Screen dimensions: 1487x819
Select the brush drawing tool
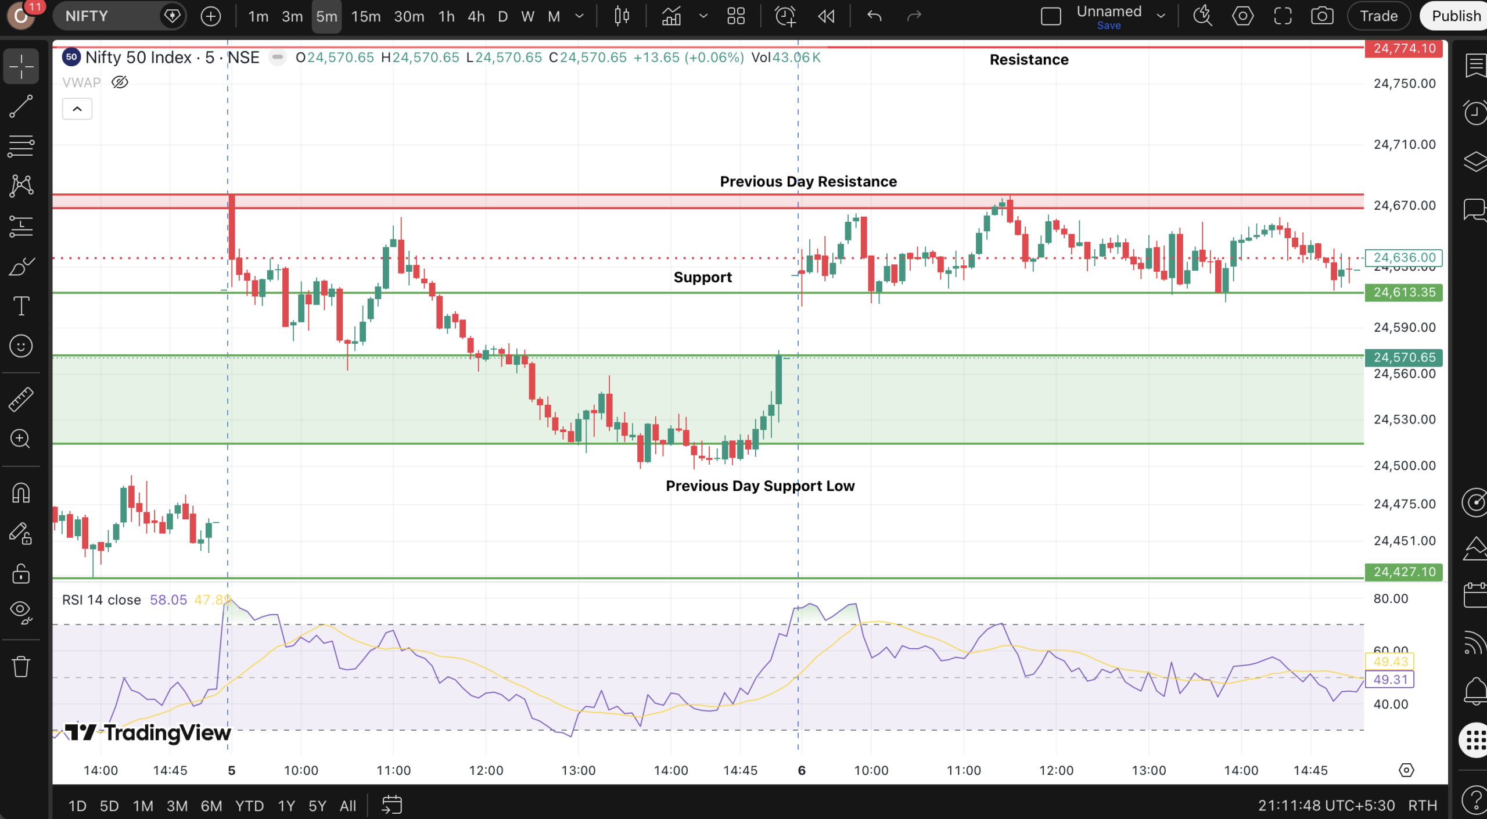(x=21, y=266)
